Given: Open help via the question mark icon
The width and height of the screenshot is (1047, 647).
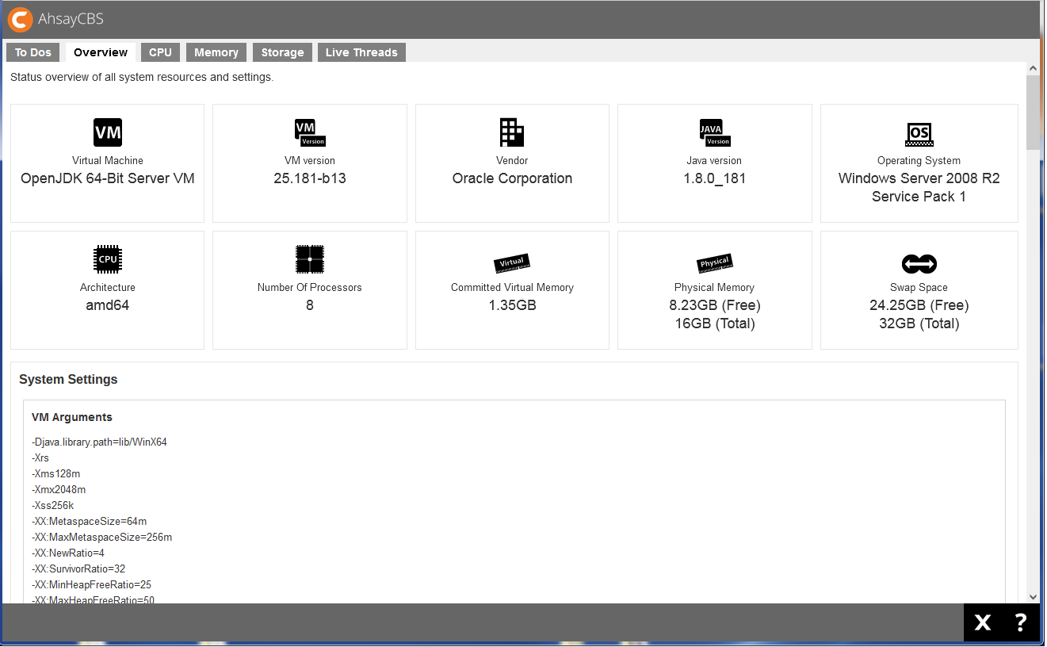Looking at the screenshot, I should 1020,622.
